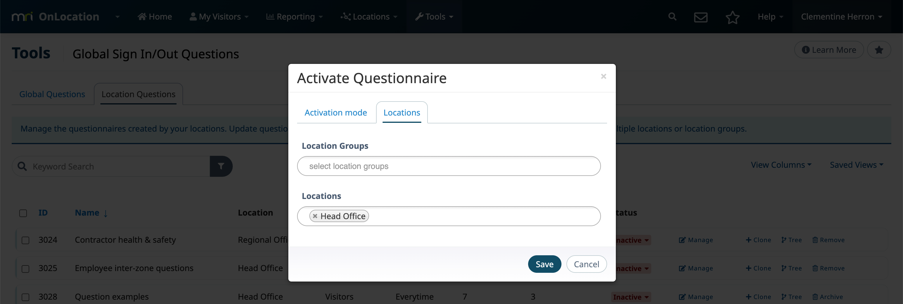
Task: Switch to the Global Questions tab
Action: (52, 94)
